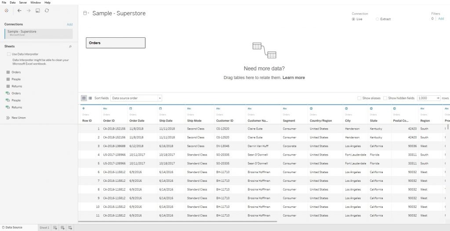Select the Live connection radio button
The image size is (450, 231).
(353, 19)
